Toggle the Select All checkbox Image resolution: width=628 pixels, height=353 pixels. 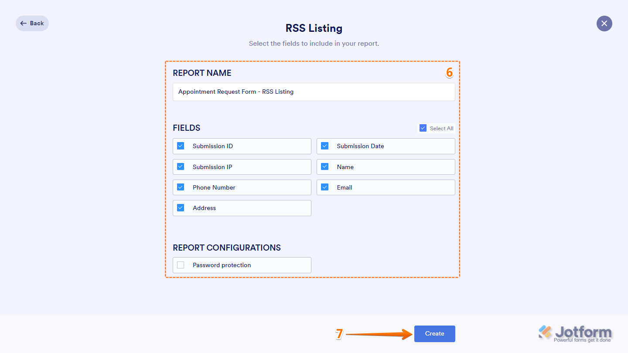point(423,128)
